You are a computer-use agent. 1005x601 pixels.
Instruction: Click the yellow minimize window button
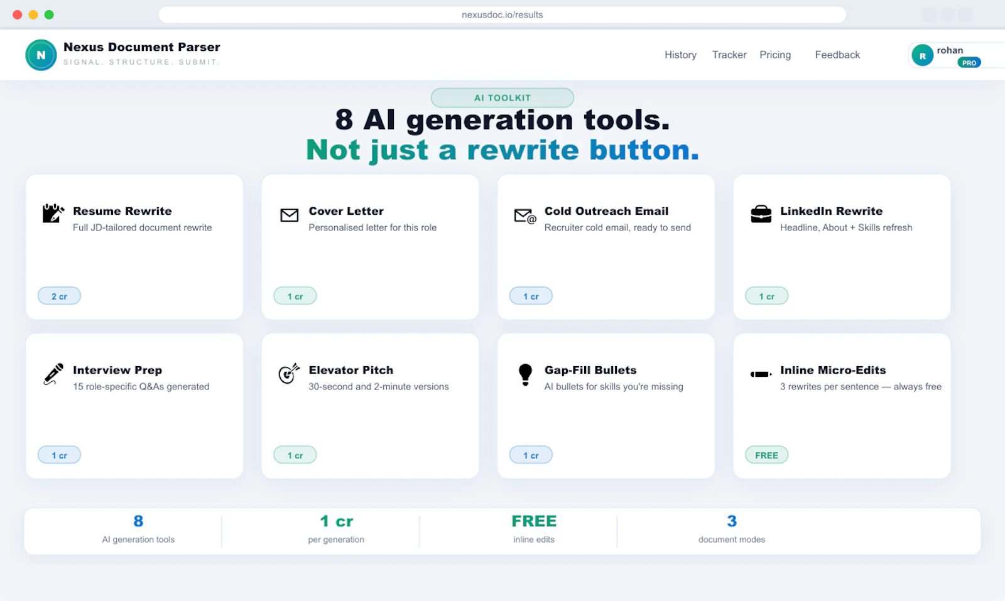tap(33, 14)
